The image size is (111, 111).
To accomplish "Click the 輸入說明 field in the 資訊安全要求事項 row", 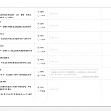I will [74, 38].
